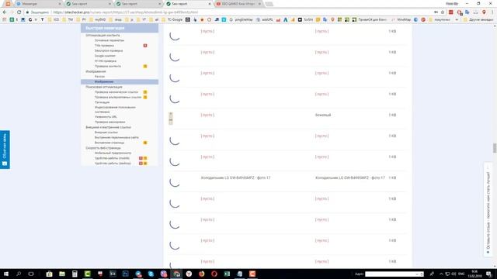Open the pingSiteMap bookmark
Screen dimensions: 497x279
pyautogui.click(x=241, y=19)
